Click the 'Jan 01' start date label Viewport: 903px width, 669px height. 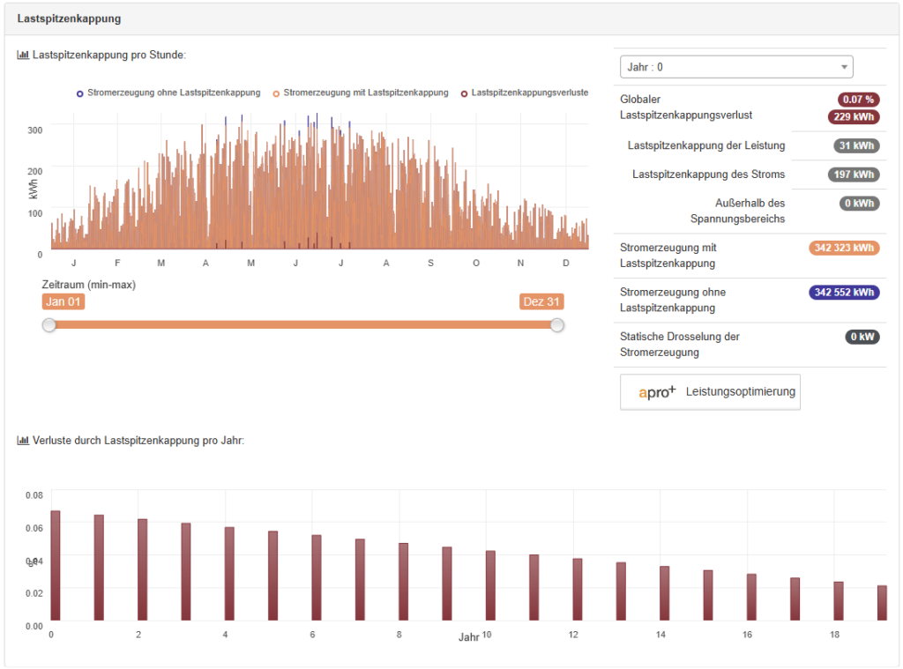[63, 301]
